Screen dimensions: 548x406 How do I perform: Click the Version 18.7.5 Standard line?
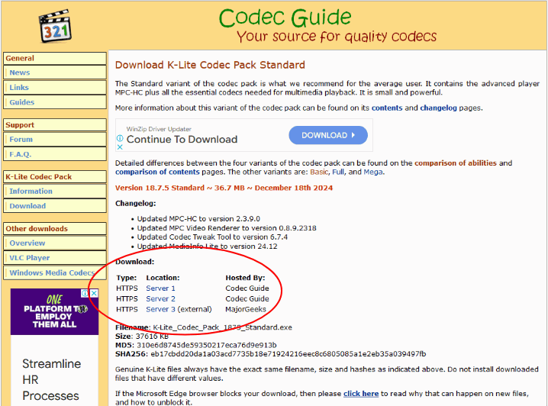coord(224,188)
